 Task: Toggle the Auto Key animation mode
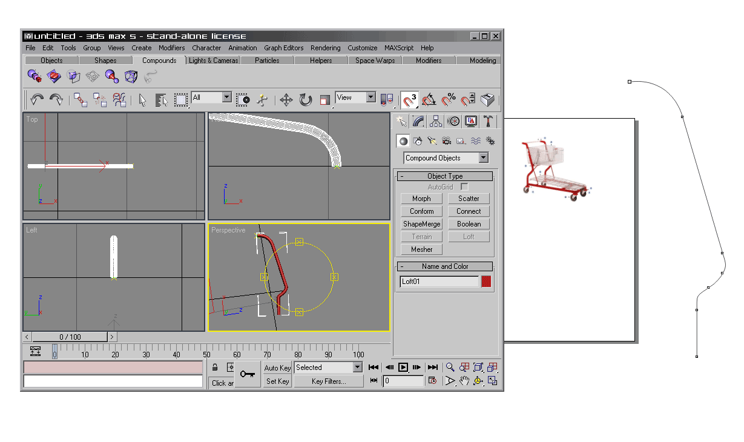(x=278, y=368)
